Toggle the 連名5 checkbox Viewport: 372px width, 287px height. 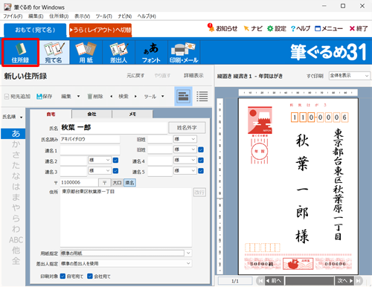(201, 171)
